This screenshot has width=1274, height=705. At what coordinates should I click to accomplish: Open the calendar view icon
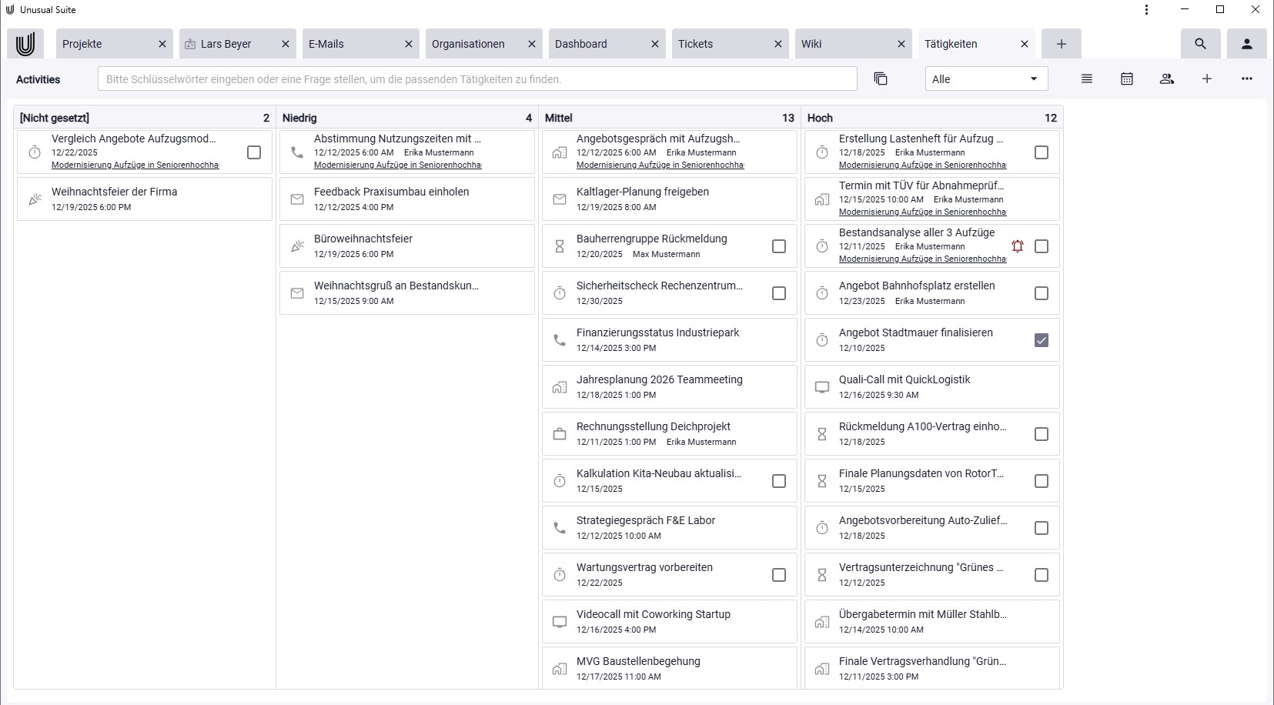(1126, 79)
